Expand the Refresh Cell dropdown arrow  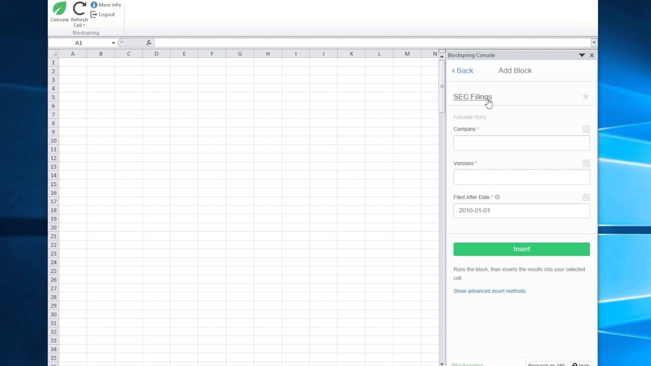[84, 25]
